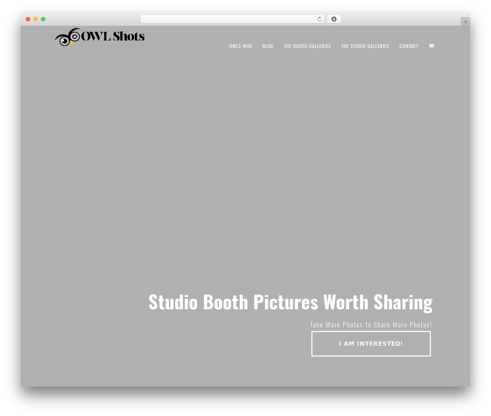Open the browser downloads button
The width and height of the screenshot is (491, 416).
[334, 19]
